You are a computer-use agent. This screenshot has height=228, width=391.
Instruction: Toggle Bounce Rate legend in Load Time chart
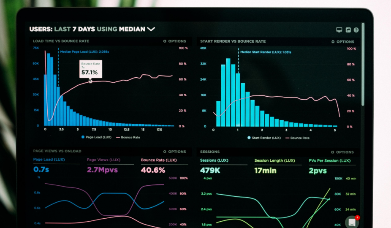(128, 137)
